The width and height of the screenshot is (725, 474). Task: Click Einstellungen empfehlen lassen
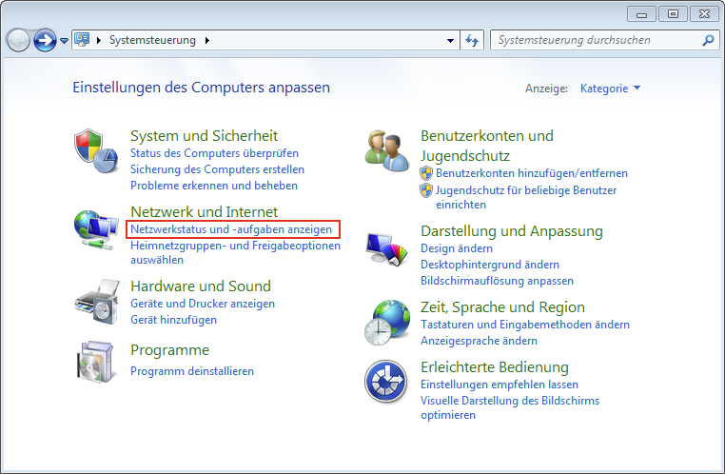click(500, 385)
